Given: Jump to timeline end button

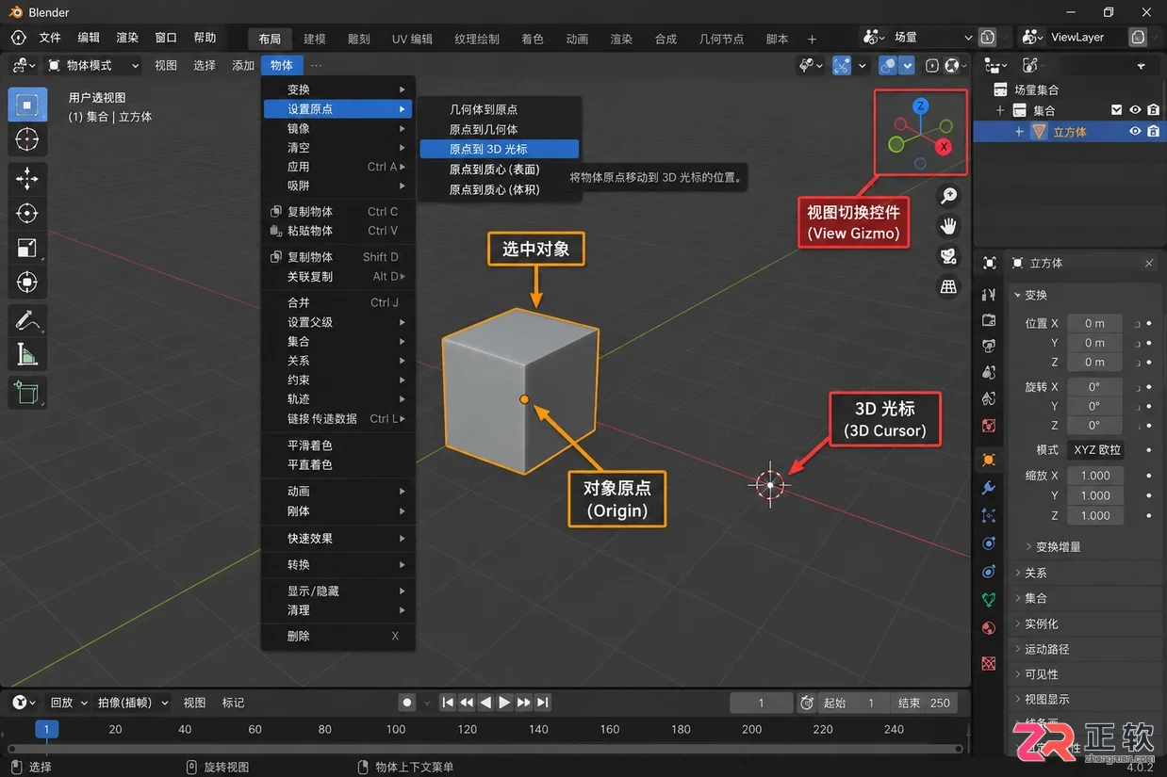Looking at the screenshot, I should [543, 703].
